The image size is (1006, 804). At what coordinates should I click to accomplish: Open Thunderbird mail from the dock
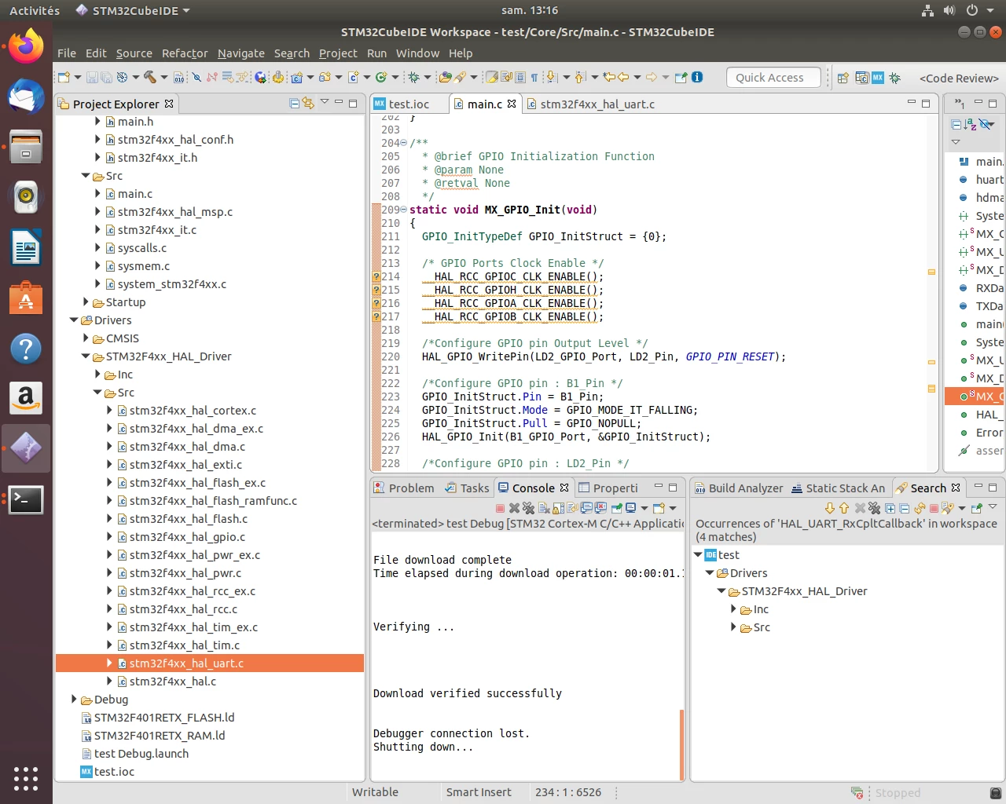pos(26,97)
